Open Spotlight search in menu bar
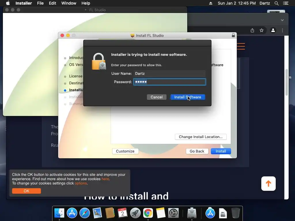 pos(276,3)
